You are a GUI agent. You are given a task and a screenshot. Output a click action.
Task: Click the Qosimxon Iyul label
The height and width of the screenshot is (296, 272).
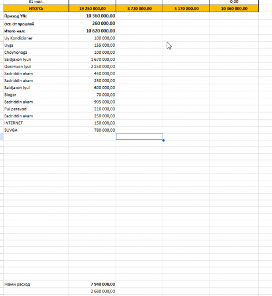pos(17,66)
